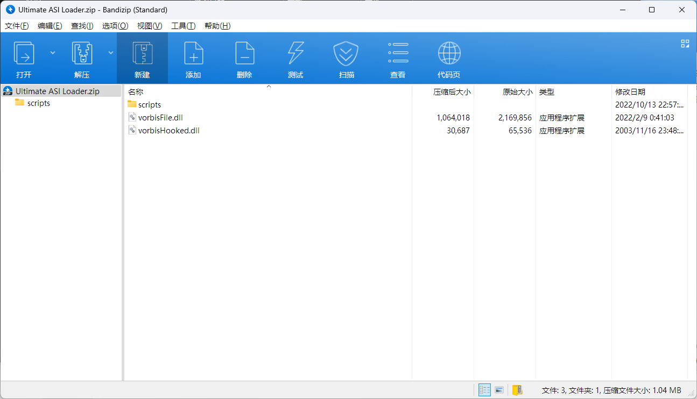Select scripts folder in file list
697x399 pixels.
pyautogui.click(x=150, y=104)
